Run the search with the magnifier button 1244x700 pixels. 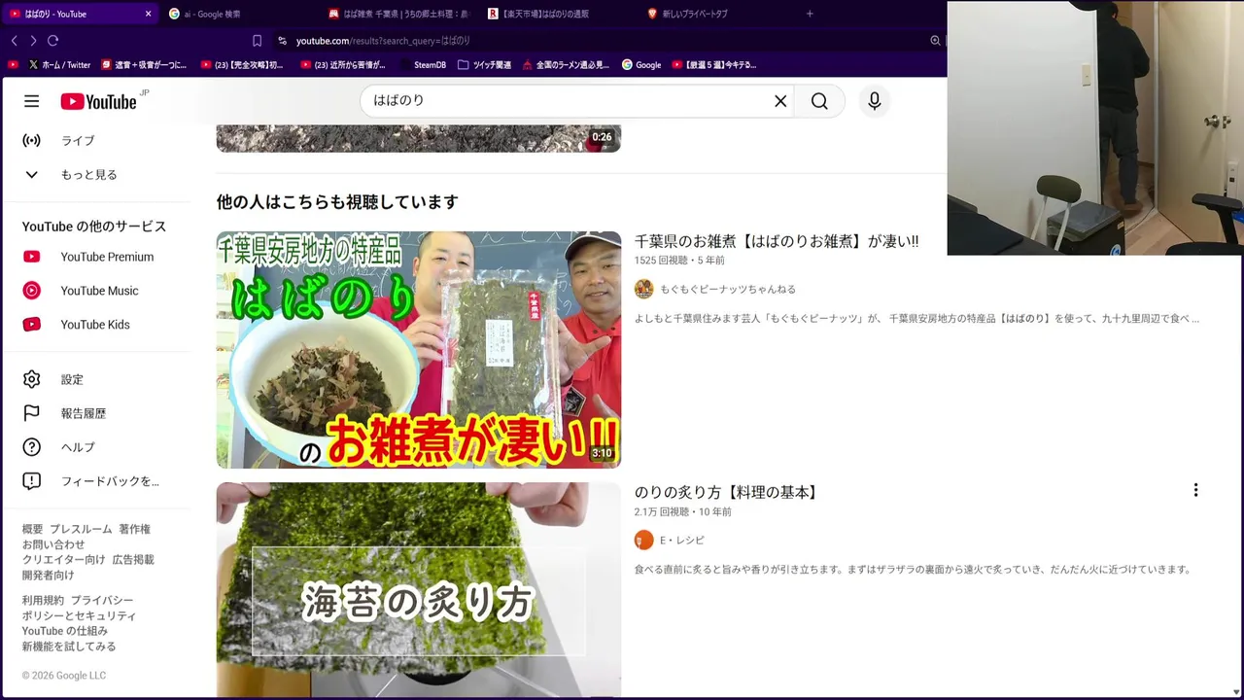(x=819, y=101)
